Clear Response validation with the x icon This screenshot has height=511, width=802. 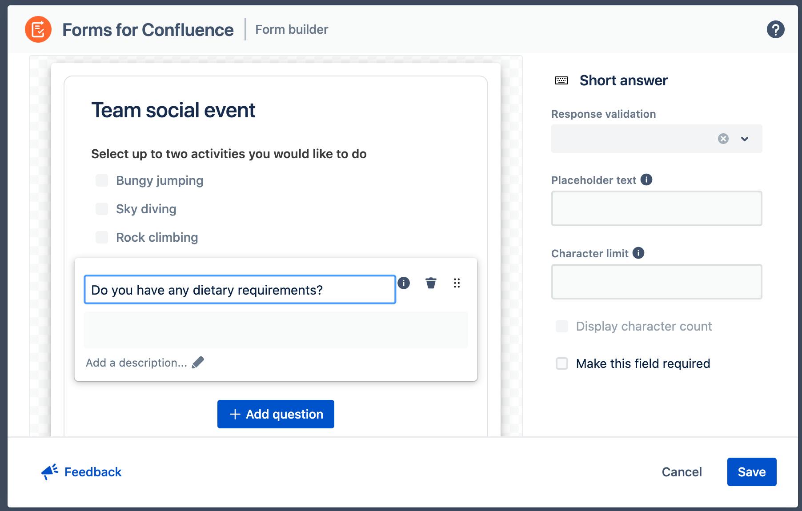(x=723, y=138)
